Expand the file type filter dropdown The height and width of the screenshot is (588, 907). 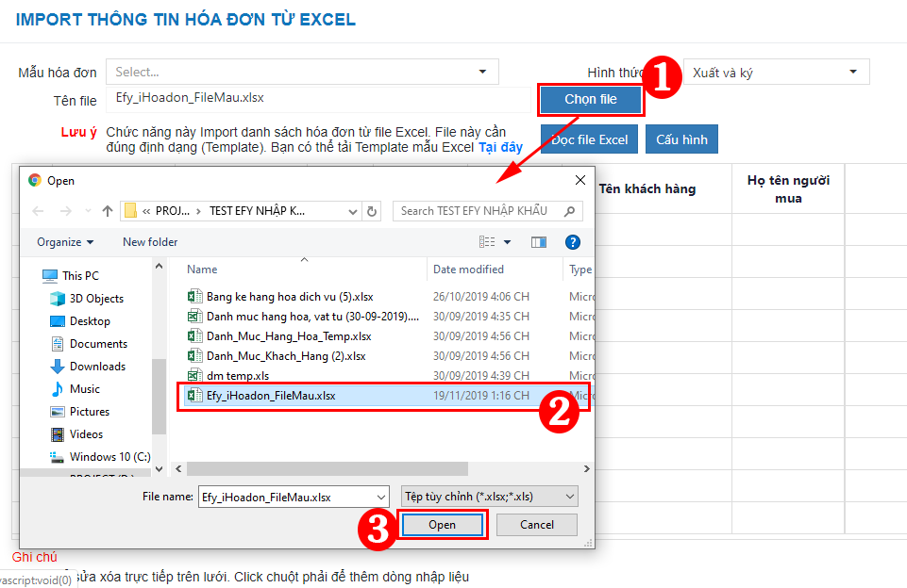click(x=489, y=497)
